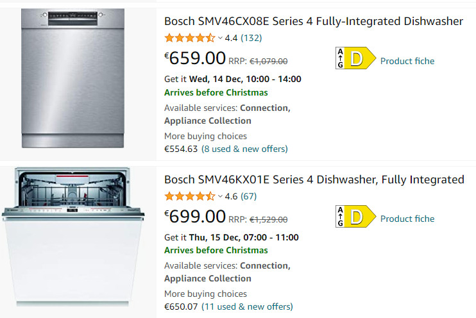This screenshot has height=318, width=476.
Task: Click the RRP €1,529.00 strikethrough price
Action: coord(268,219)
